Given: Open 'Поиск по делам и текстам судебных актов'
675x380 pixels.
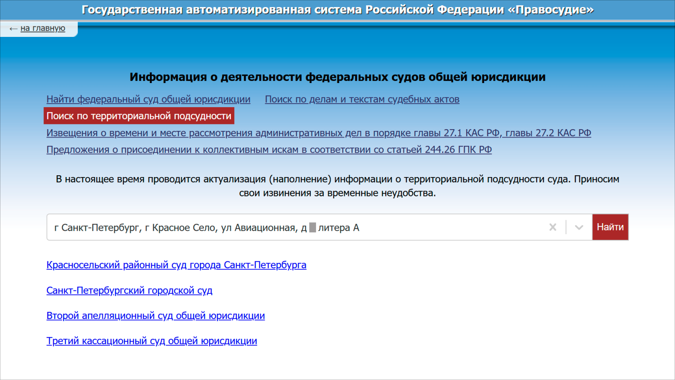Looking at the screenshot, I should coord(362,99).
